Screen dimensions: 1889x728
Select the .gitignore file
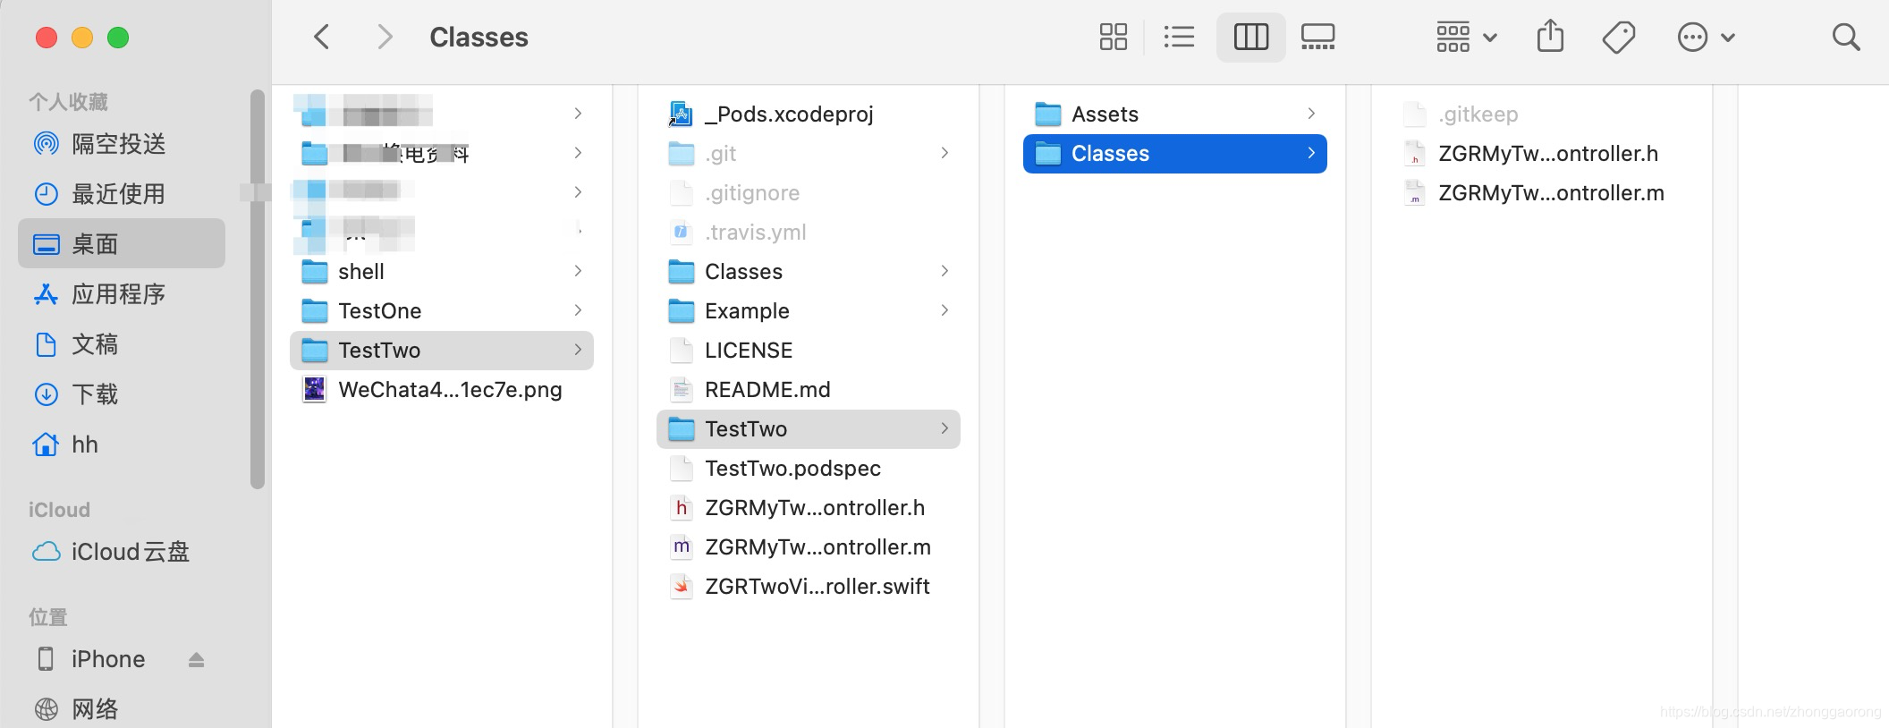(809, 193)
